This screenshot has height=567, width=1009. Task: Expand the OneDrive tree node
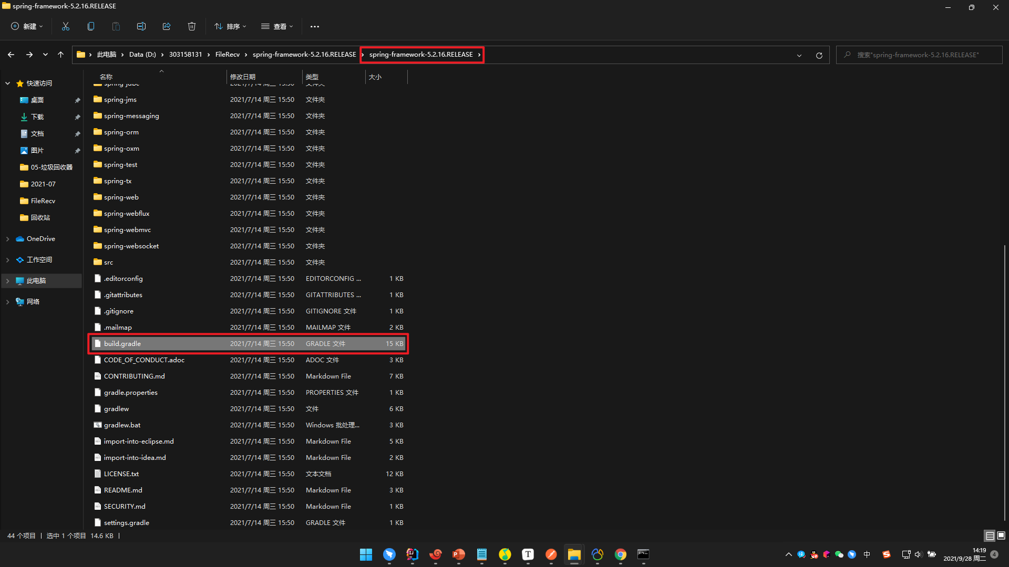[8, 239]
